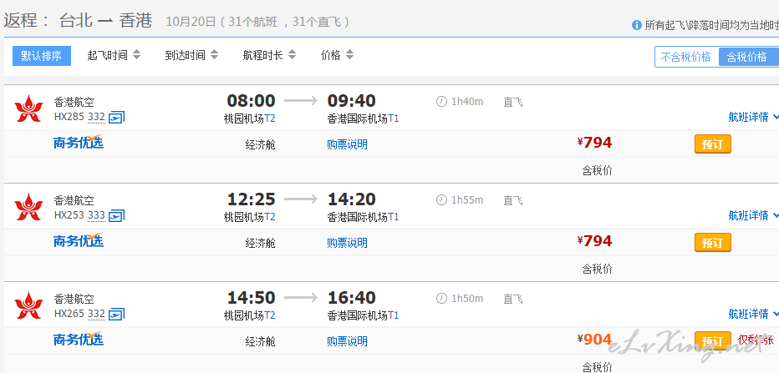The width and height of the screenshot is (779, 373).
Task: Book the 08:00 flight with 预订 button
Action: click(x=712, y=144)
